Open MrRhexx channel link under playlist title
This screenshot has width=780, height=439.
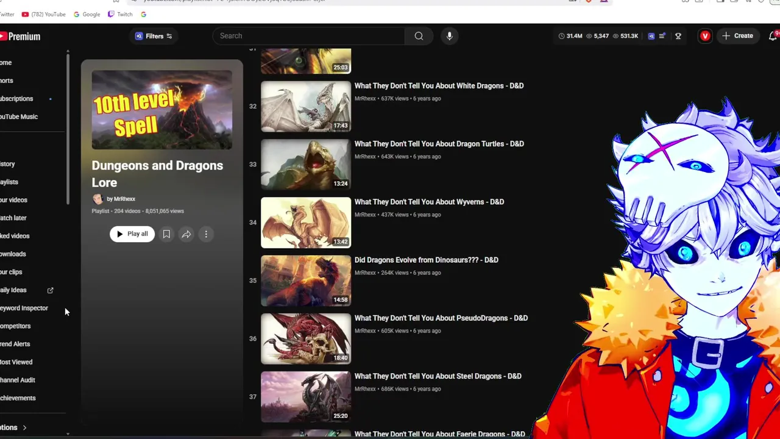click(121, 199)
